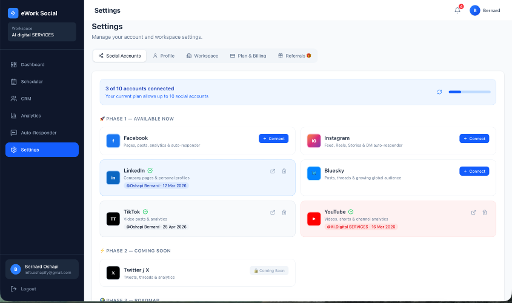Refresh connected accounts with sync icon
Viewport: 512px width, 303px height.
coord(439,92)
